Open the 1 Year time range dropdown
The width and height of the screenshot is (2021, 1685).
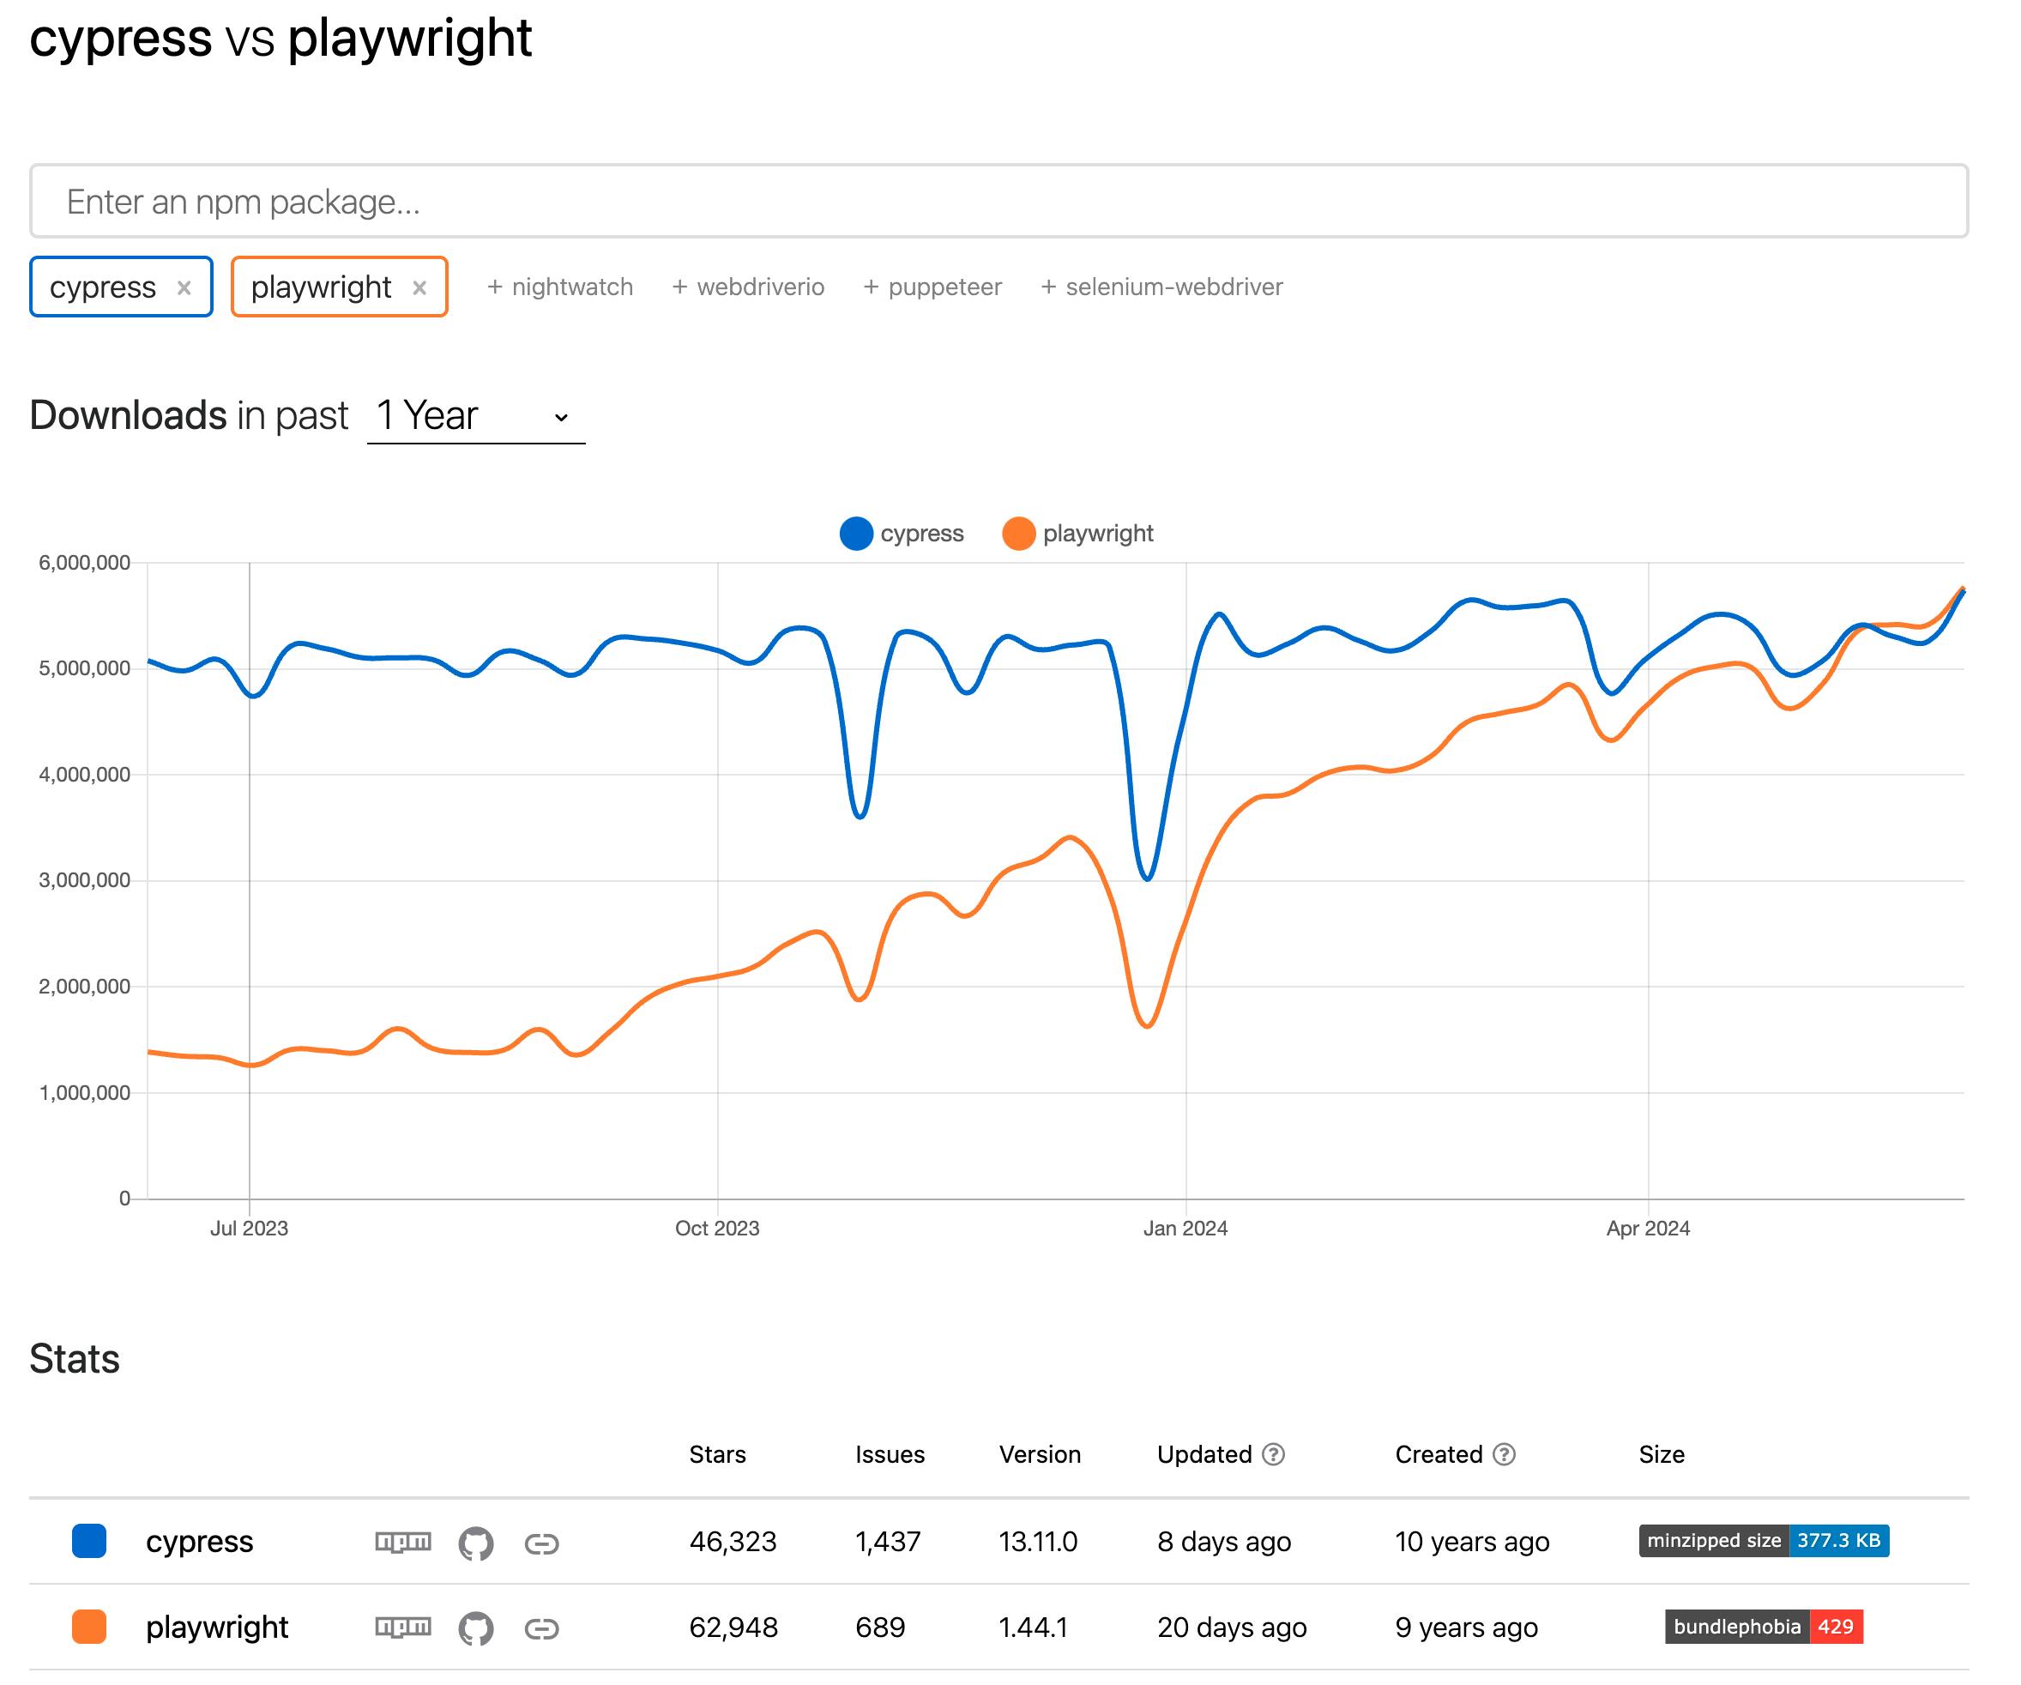[x=475, y=416]
